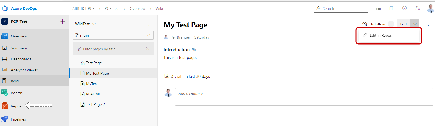Click the Wiki sidebar icon
This screenshot has height=126, width=435.
(x=4, y=81)
